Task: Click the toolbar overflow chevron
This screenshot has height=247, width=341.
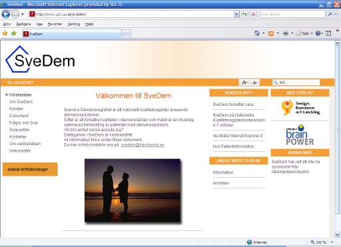Action: pos(338,31)
